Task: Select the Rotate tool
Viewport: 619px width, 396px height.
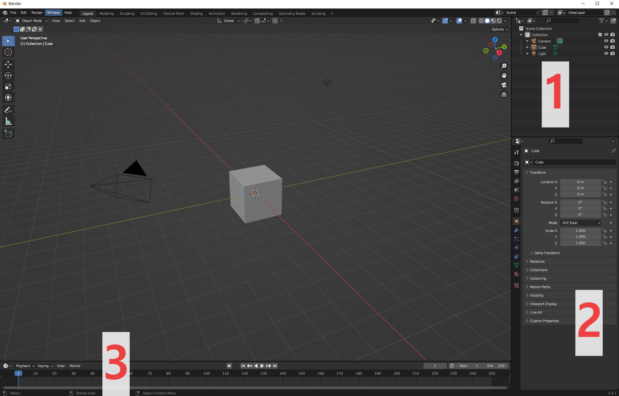Action: (x=8, y=75)
